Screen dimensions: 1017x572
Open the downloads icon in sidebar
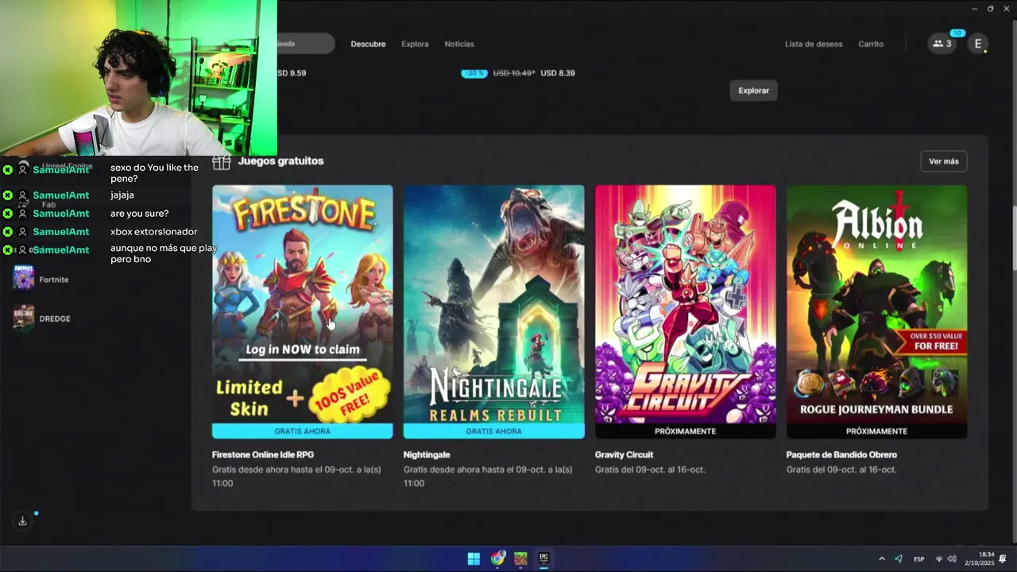pyautogui.click(x=23, y=521)
